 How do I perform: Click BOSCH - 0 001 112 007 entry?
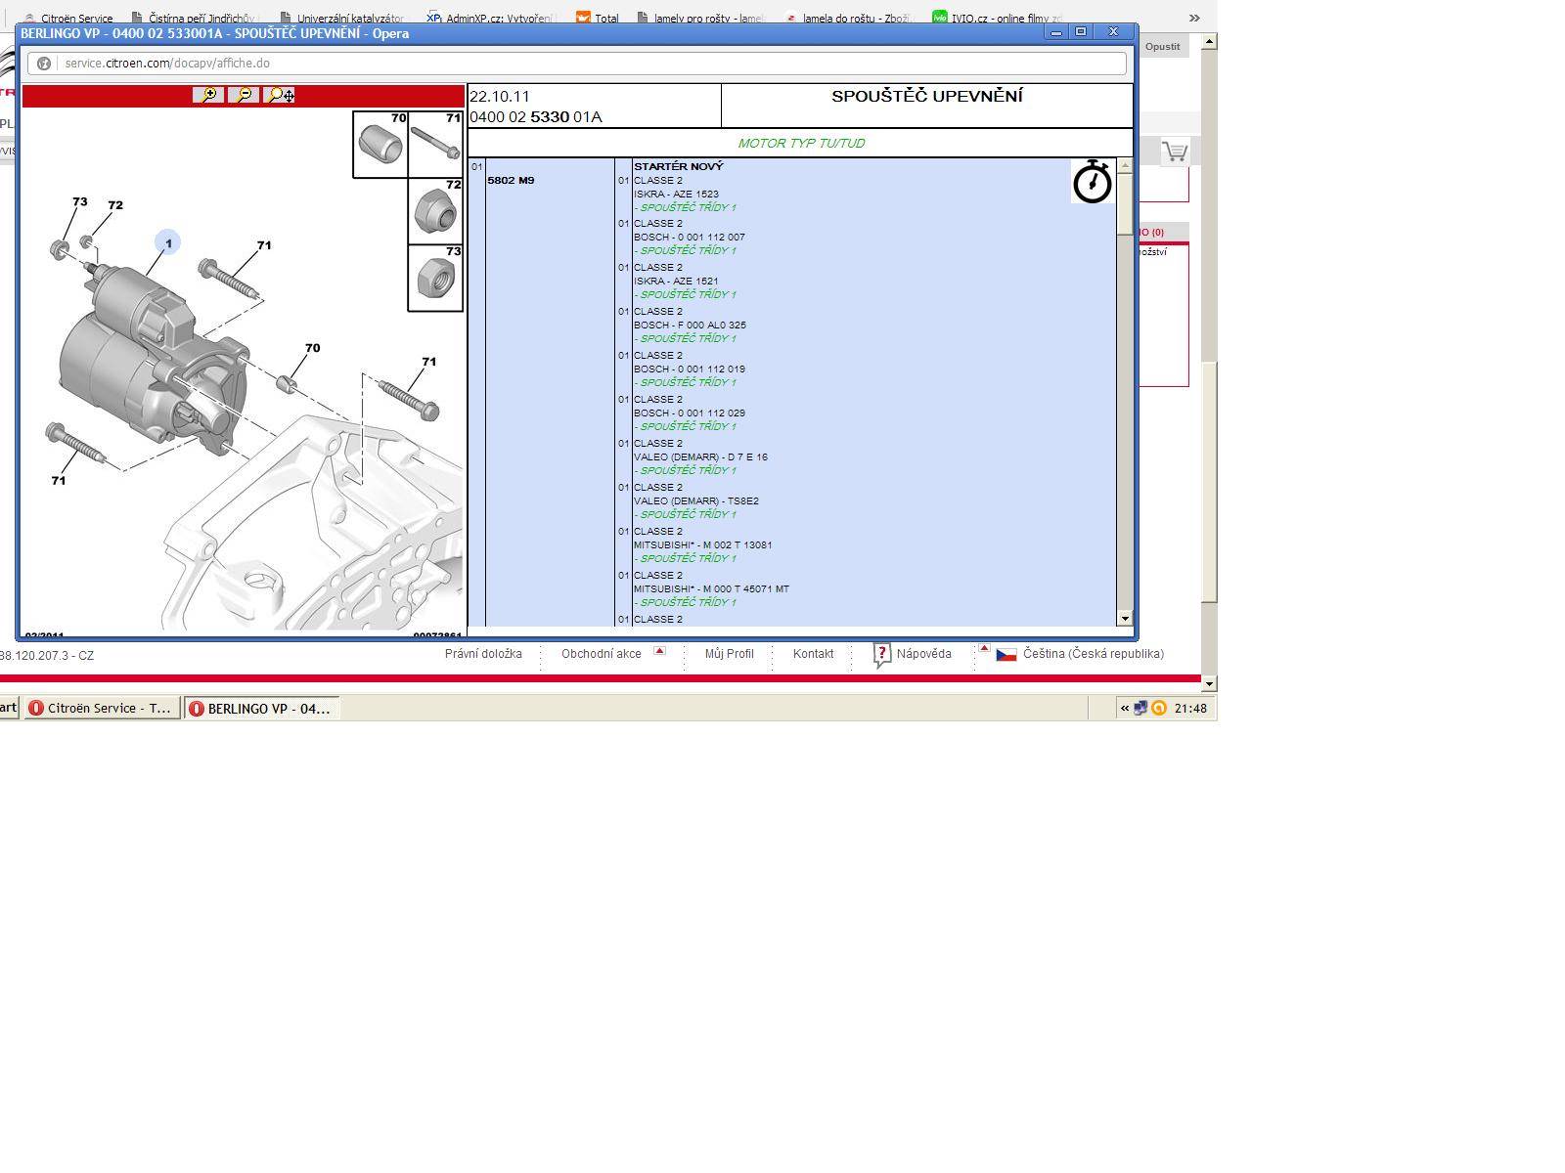point(690,238)
